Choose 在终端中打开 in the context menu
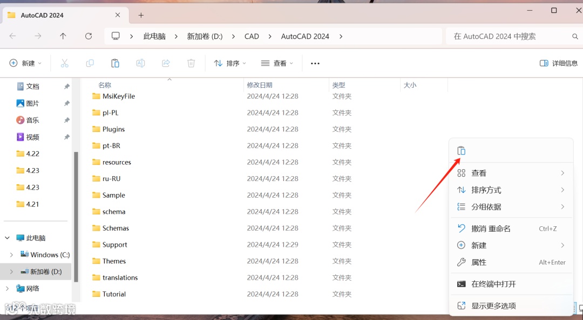This screenshot has width=583, height=320. point(511,284)
